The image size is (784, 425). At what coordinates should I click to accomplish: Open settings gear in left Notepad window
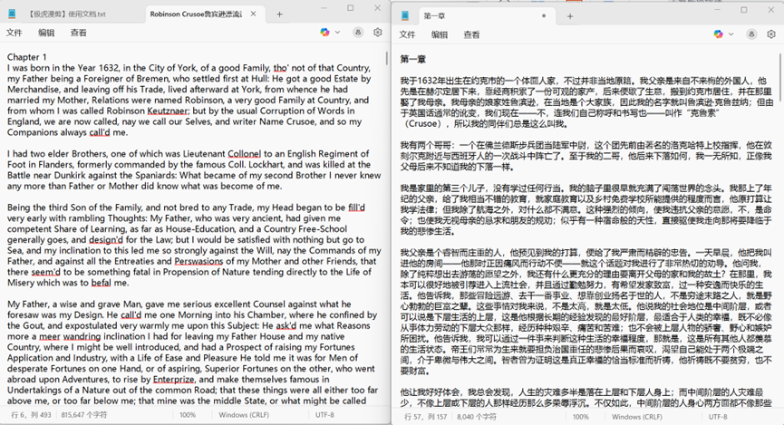tap(378, 33)
